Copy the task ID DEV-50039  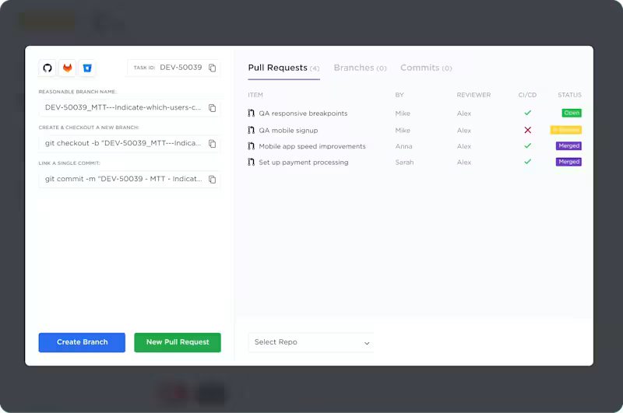click(213, 68)
